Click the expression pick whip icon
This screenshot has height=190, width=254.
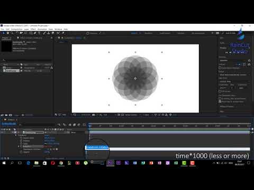(54, 149)
